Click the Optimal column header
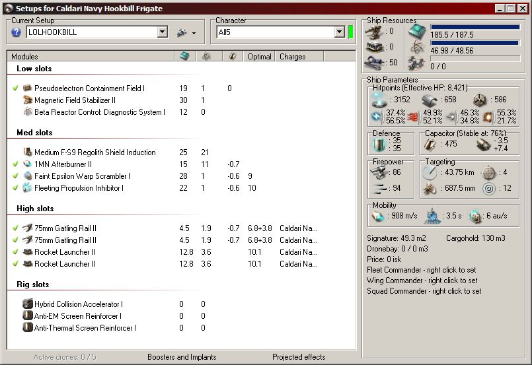 (x=259, y=57)
